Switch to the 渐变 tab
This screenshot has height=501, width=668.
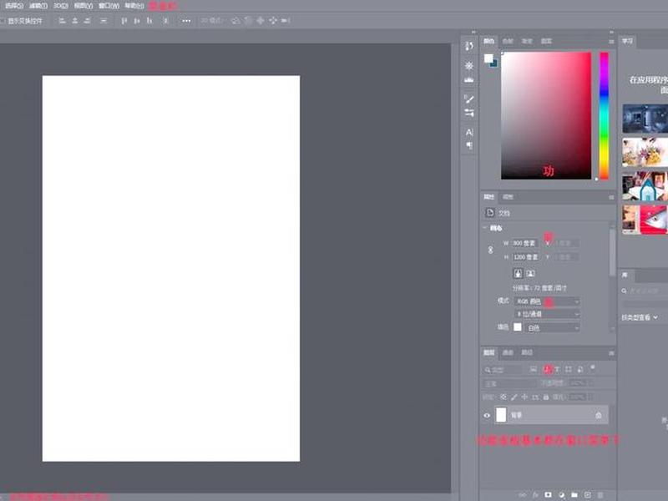click(527, 41)
